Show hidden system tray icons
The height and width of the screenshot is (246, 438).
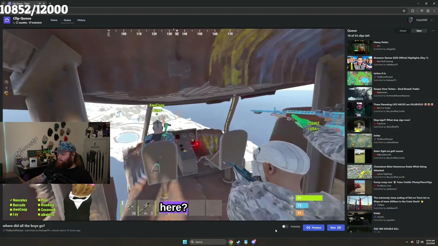point(407,242)
